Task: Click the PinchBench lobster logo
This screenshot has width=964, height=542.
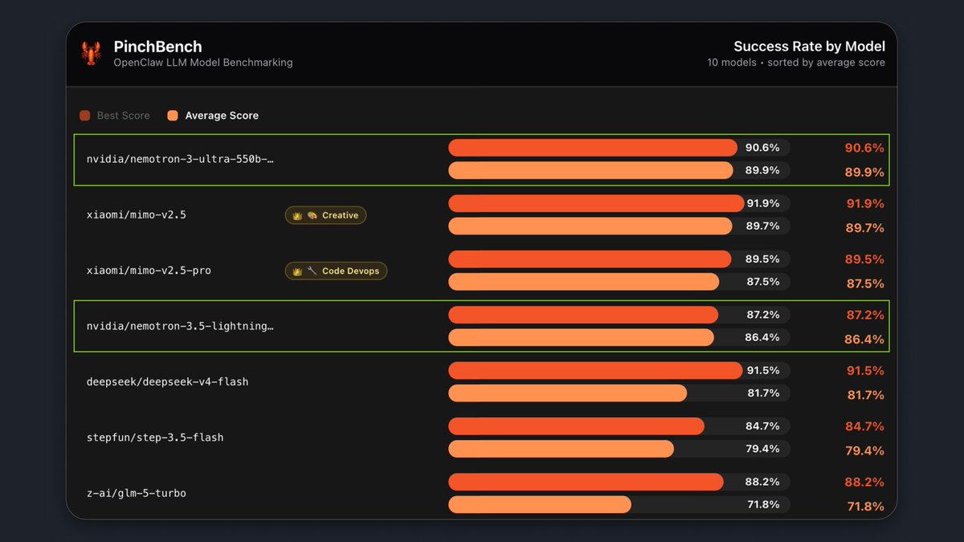Action: pos(91,54)
